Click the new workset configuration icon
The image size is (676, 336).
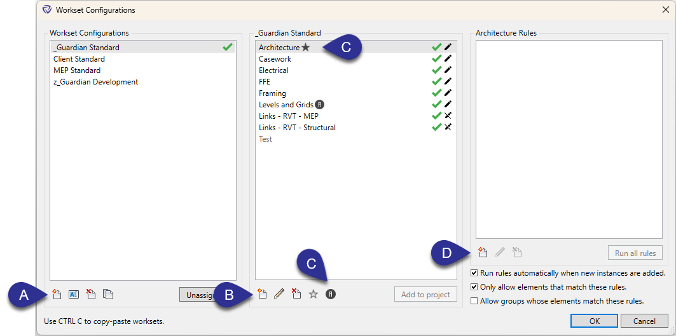click(x=57, y=295)
